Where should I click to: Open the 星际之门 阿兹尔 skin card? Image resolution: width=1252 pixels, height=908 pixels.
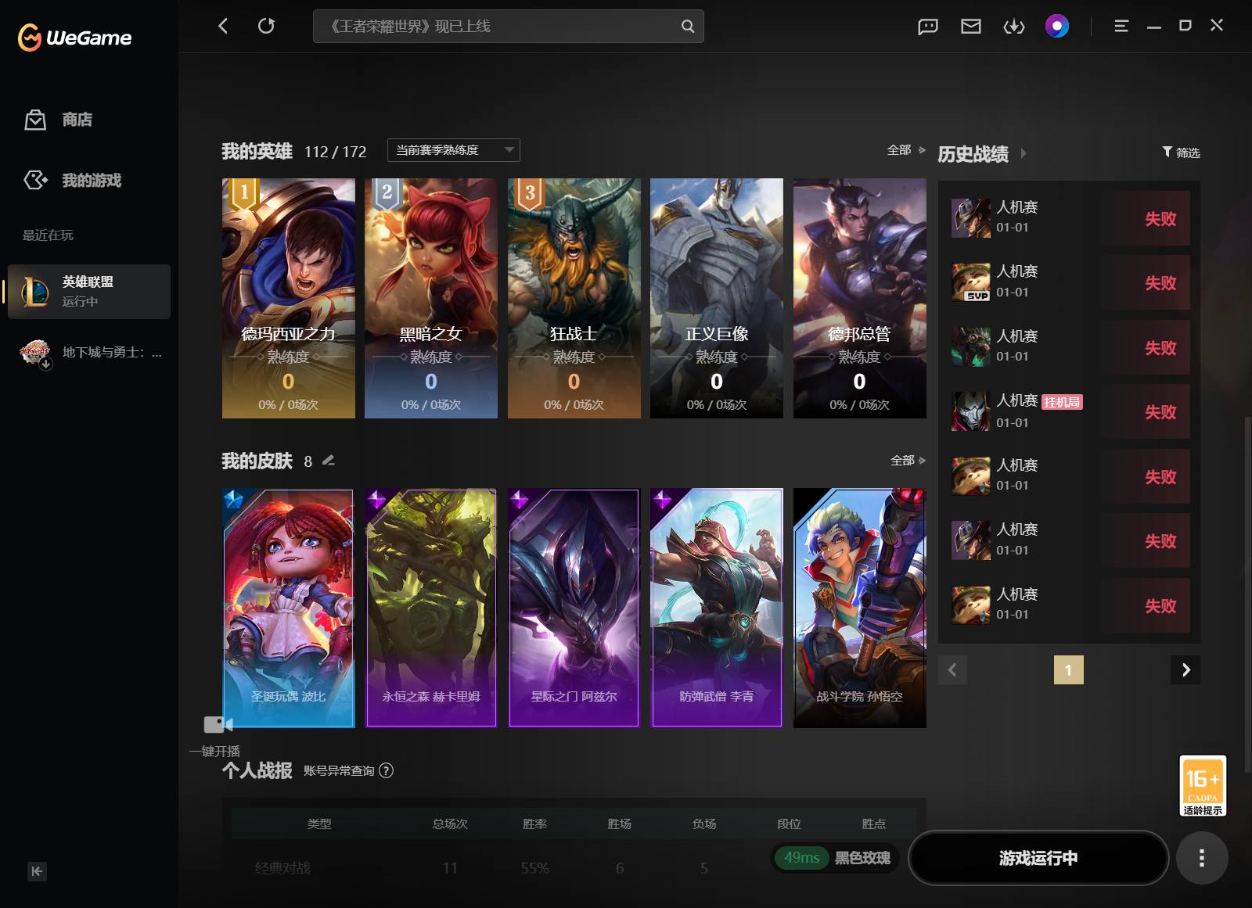tap(574, 608)
